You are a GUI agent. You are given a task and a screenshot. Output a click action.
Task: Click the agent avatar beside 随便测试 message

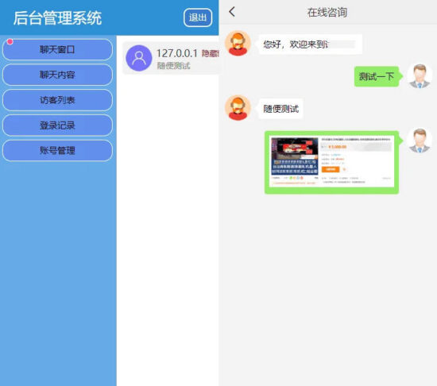coord(238,108)
